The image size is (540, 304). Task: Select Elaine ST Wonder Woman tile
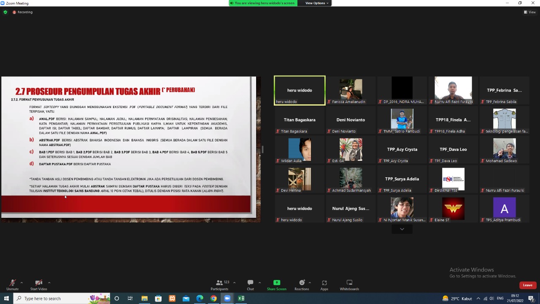[453, 208]
